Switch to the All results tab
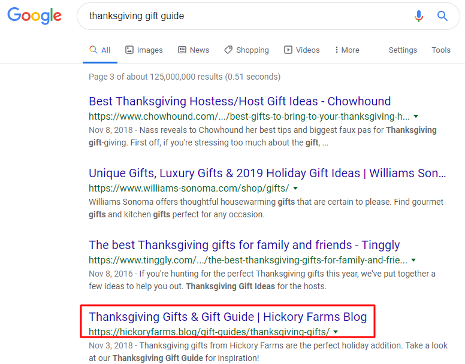This screenshot has width=465, height=364. [x=100, y=50]
